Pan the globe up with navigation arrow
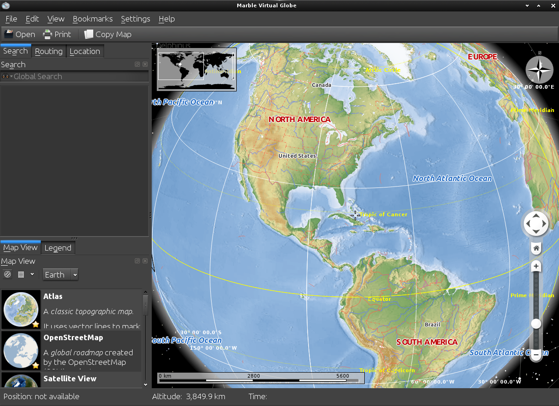Image resolution: width=559 pixels, height=406 pixels. 536,215
